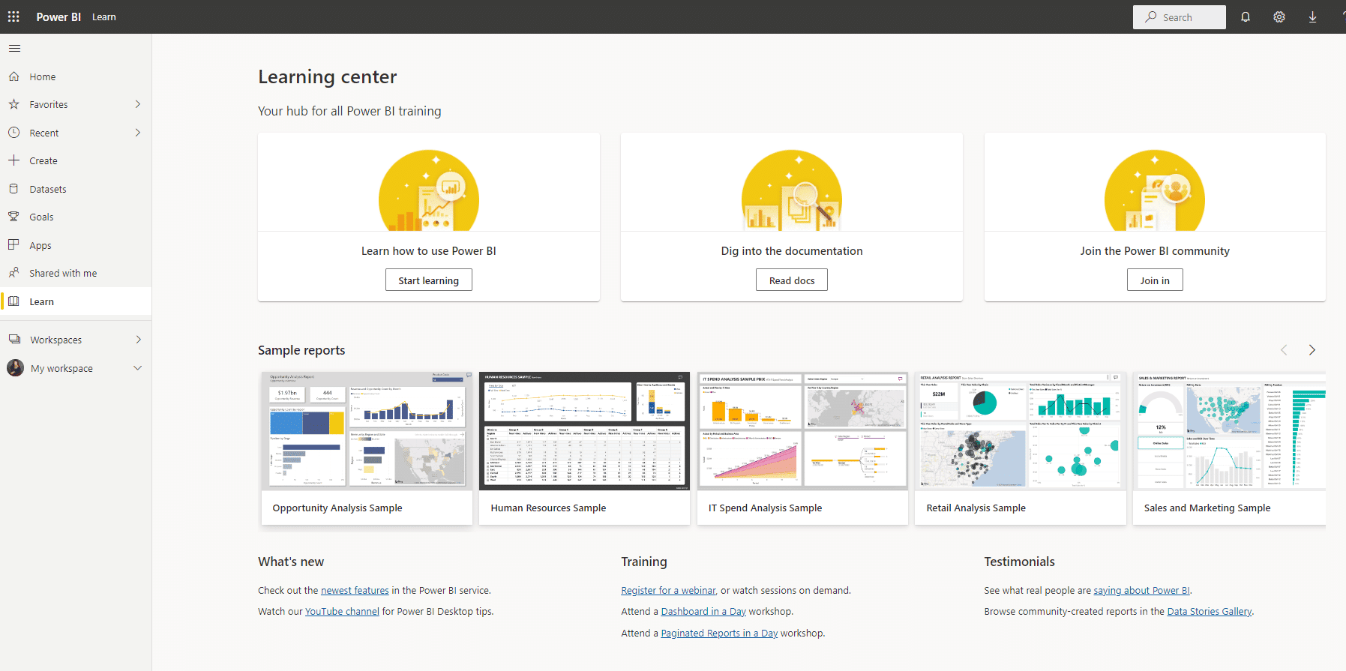Expand the Recent flyout chevron
1346x671 pixels.
[138, 133]
